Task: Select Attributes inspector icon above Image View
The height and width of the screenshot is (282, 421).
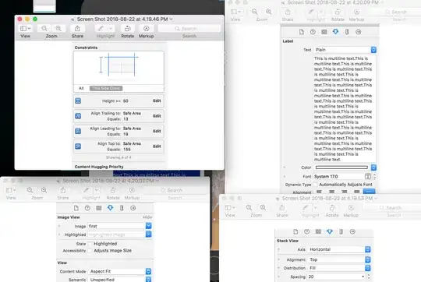Action: 110,208
